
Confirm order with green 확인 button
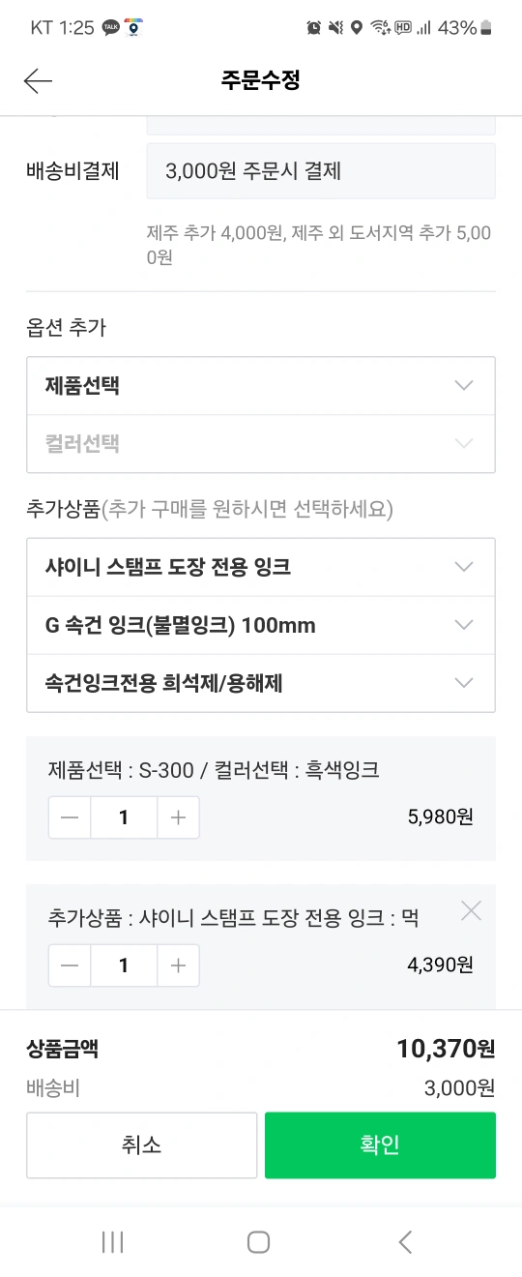[x=380, y=1145]
